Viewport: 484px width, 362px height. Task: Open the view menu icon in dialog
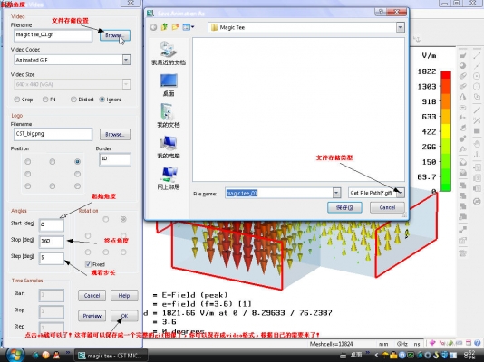[188, 27]
